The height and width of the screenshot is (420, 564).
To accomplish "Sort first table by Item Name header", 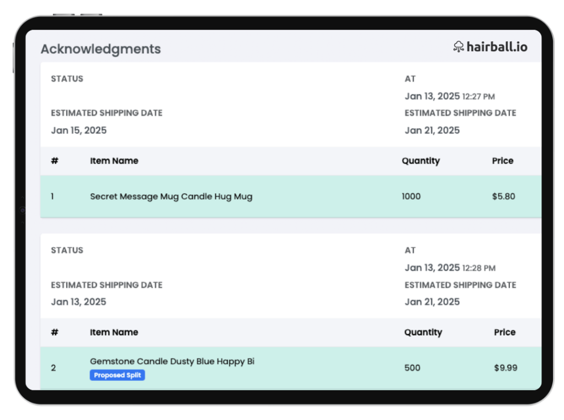I will 114,161.
